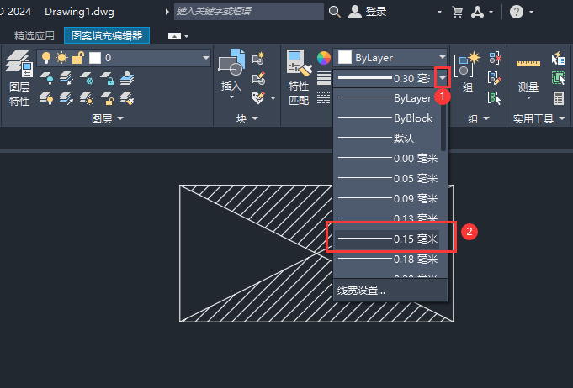Click the Ungroup icon with red X
This screenshot has width=573, height=388.
click(x=495, y=58)
